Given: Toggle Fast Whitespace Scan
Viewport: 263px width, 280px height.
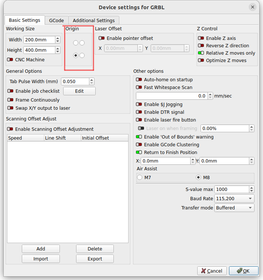Looking at the screenshot, I should pyautogui.click(x=139, y=87).
